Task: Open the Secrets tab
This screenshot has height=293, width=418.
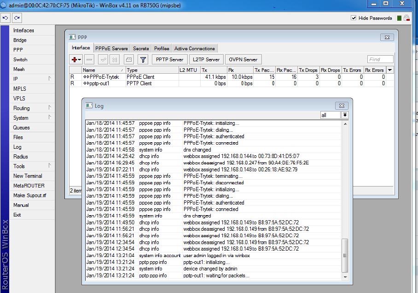Action: point(141,48)
